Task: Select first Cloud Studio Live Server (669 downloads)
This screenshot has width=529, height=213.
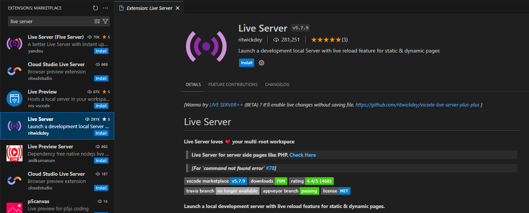Action: [x=57, y=72]
